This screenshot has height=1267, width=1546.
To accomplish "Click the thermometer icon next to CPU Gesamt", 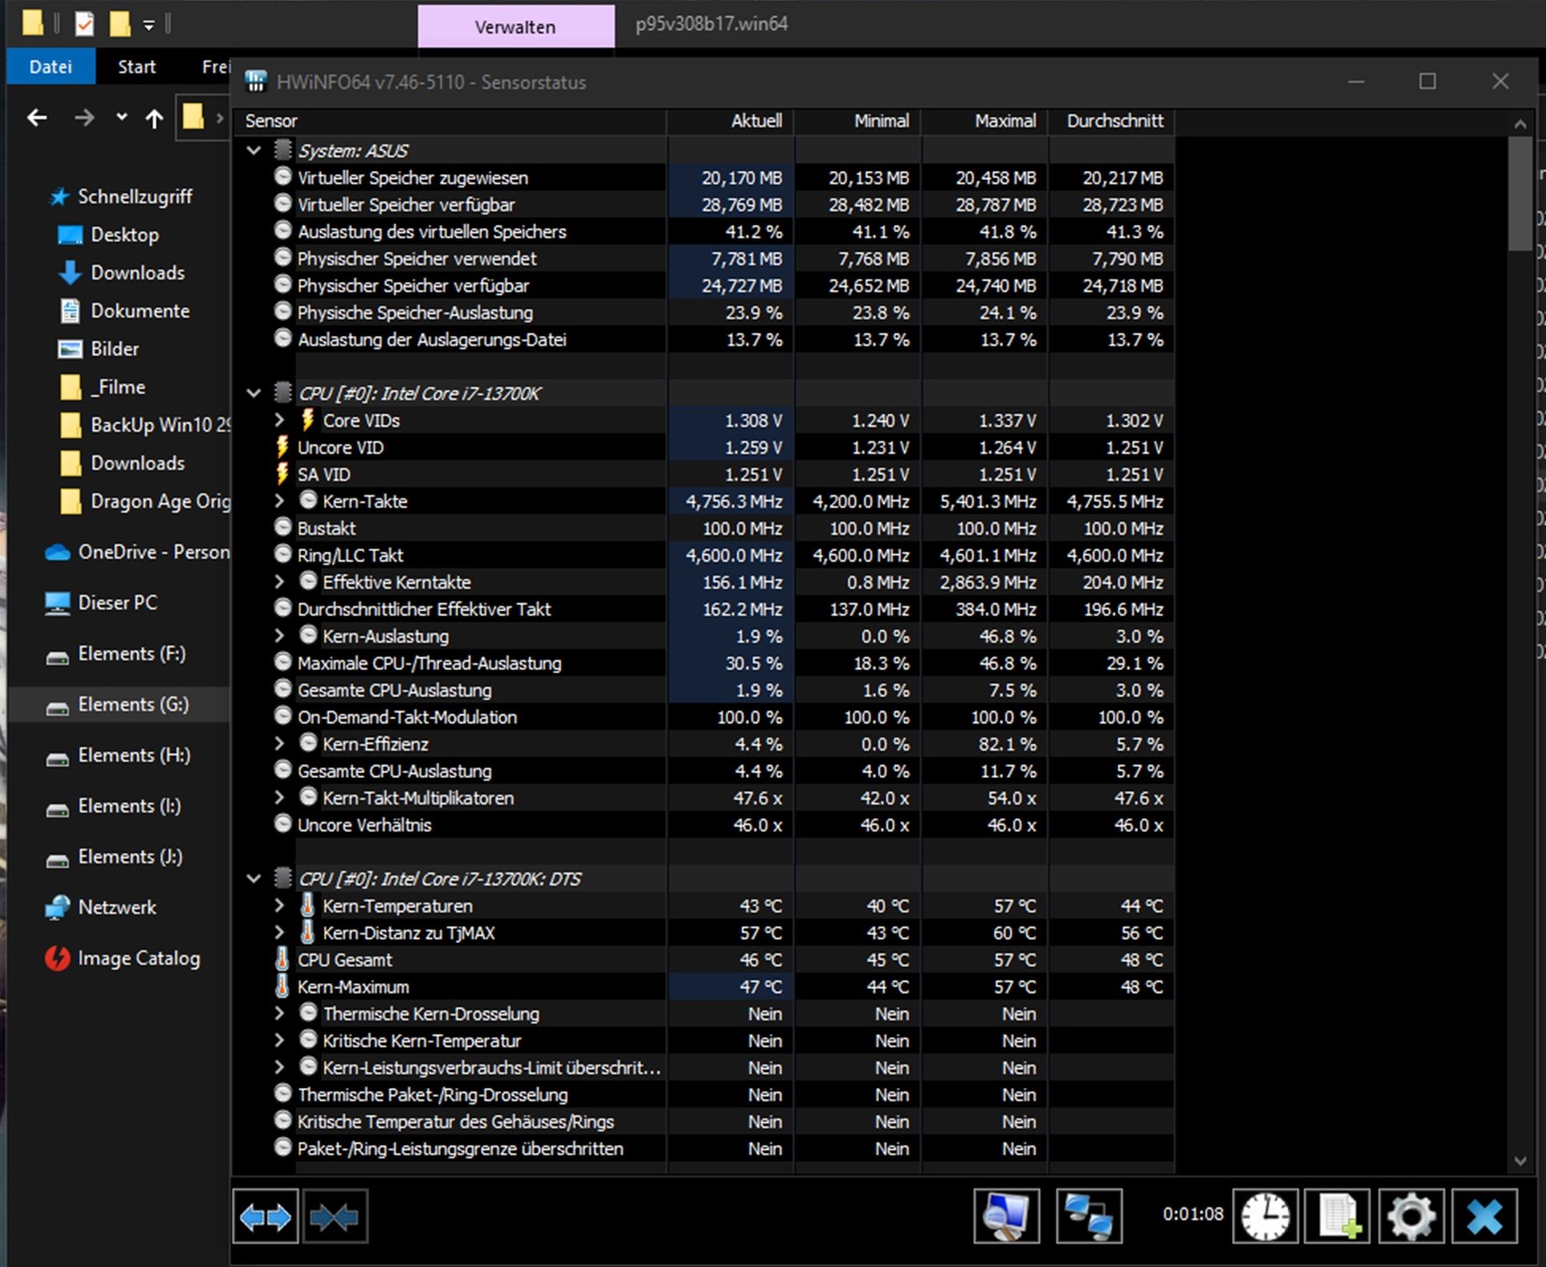I will point(282,960).
